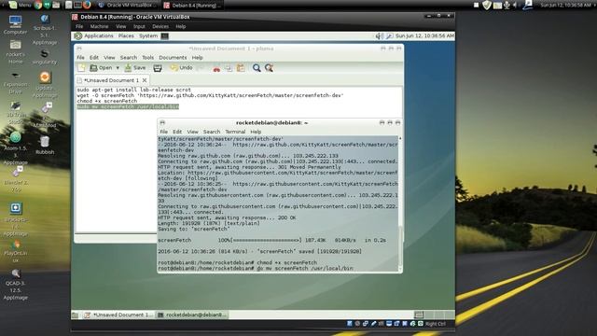Click the Undo button in pluma toolbar
Viewport: 597px width, 336px height.
(182, 68)
